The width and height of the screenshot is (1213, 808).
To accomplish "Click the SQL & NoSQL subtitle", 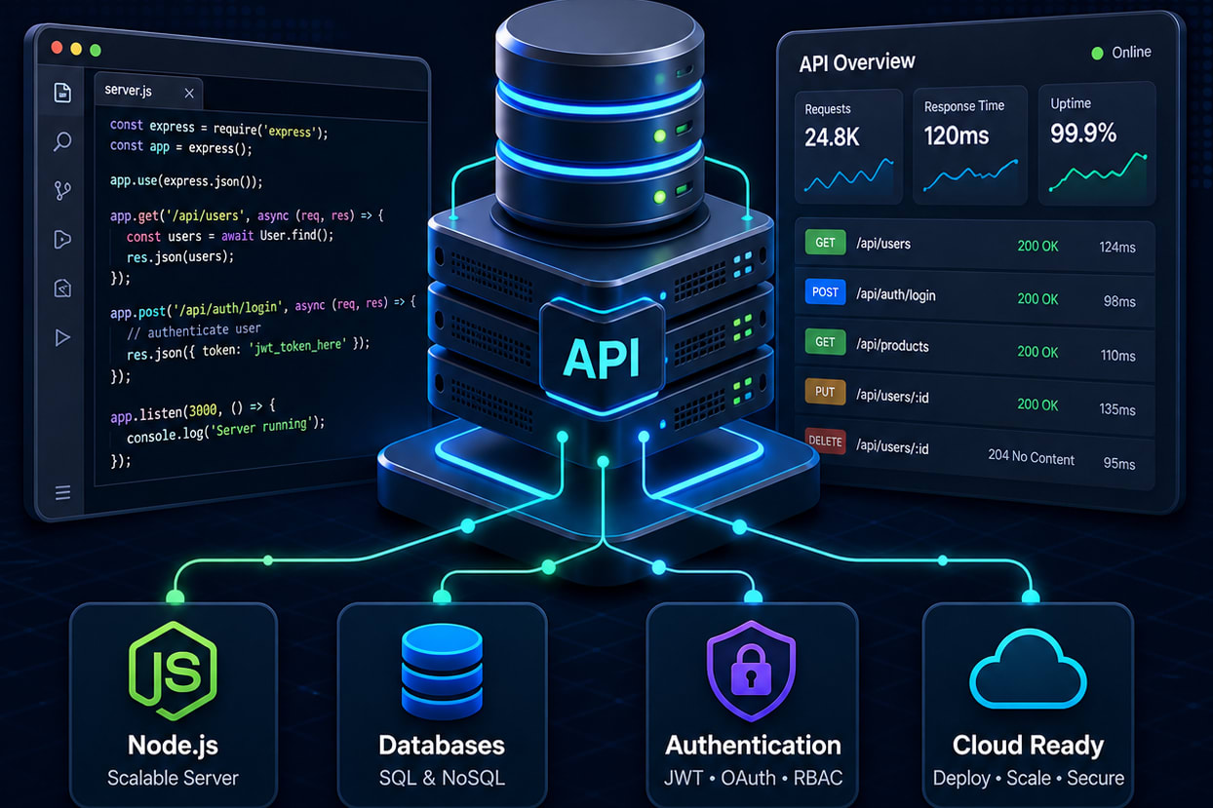I will 442,778.
